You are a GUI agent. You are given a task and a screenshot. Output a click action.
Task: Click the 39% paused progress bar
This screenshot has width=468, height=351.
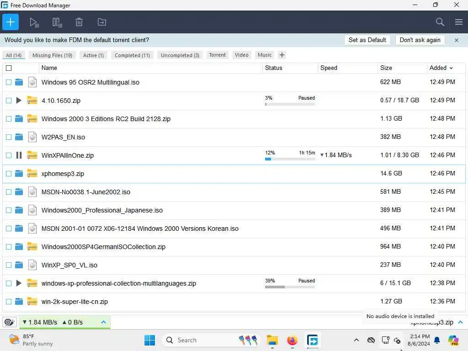point(290,287)
